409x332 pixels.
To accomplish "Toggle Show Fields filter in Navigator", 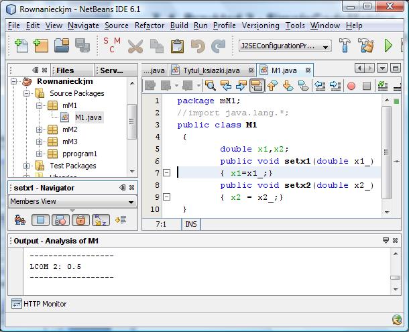I will [x=40, y=220].
